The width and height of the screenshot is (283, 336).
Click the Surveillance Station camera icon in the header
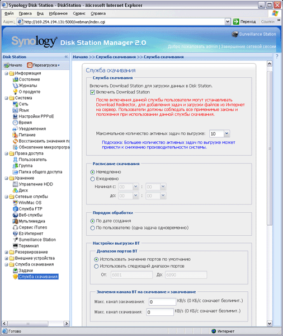pos(235,34)
